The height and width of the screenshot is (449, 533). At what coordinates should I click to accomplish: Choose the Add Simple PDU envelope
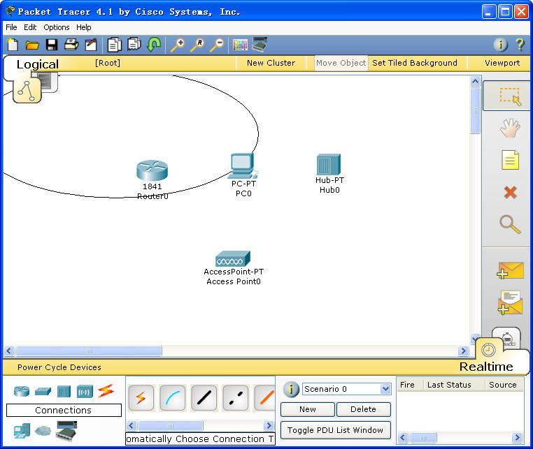point(510,270)
